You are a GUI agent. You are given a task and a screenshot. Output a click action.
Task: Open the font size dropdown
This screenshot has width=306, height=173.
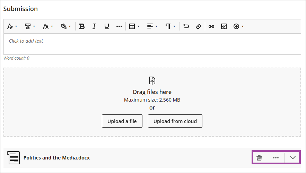(x=47, y=26)
